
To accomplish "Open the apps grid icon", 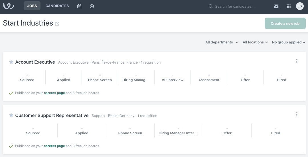I will pyautogui.click(x=289, y=6).
